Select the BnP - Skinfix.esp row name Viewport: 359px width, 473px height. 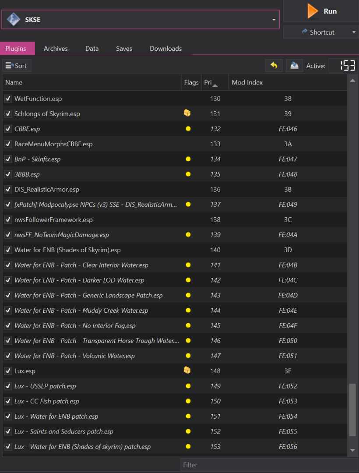click(x=37, y=159)
